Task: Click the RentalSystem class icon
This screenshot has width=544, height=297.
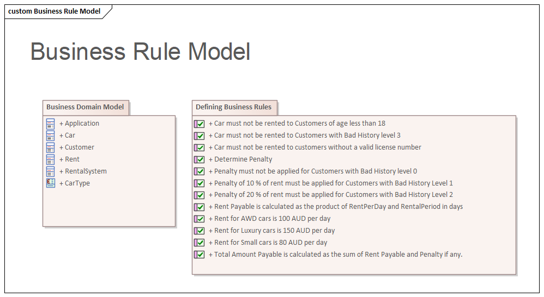Action: tap(51, 171)
